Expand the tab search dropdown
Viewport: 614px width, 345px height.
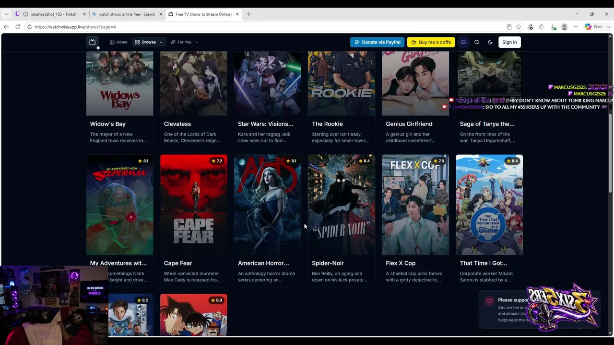tap(6, 14)
